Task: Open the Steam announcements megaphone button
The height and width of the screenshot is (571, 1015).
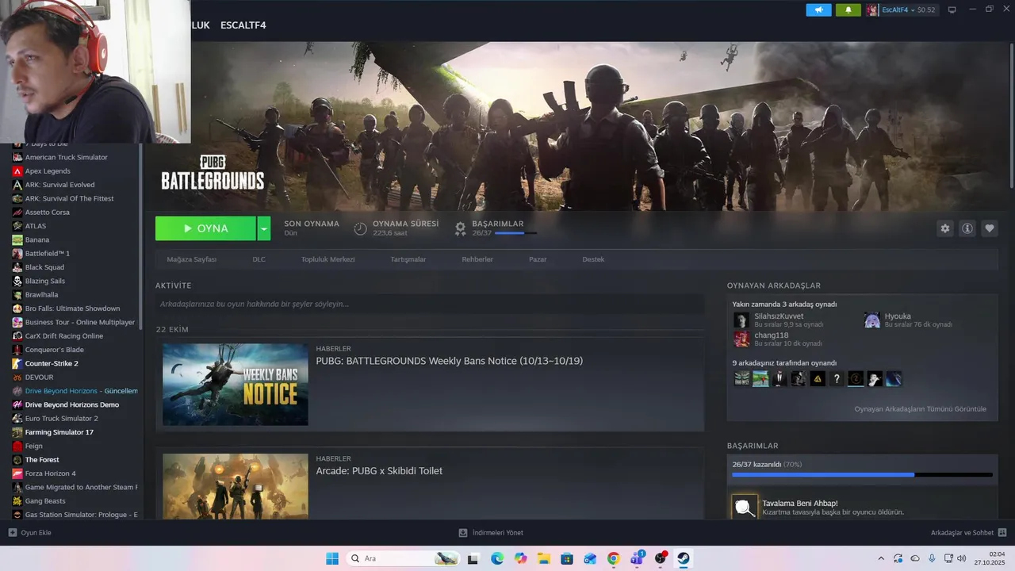Action: 818,10
